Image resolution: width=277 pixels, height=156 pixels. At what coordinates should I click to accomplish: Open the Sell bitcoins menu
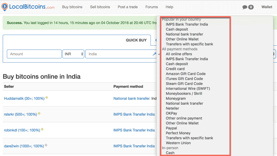[100, 7]
